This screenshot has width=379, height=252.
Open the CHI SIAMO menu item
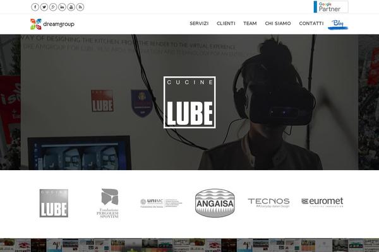(x=278, y=23)
